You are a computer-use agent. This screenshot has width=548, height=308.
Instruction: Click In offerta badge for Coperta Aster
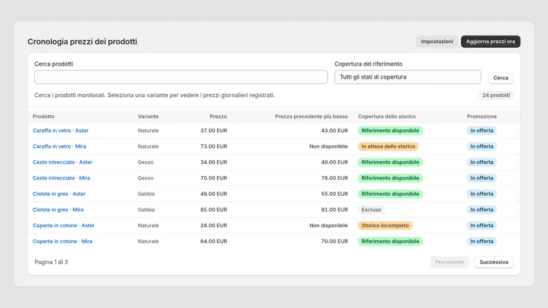coord(482,226)
